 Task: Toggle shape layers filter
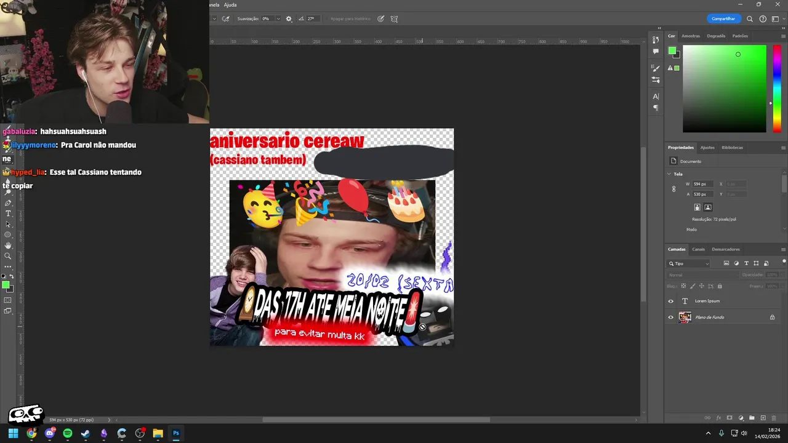click(x=756, y=263)
